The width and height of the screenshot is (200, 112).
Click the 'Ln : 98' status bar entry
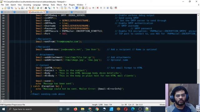click(124, 105)
